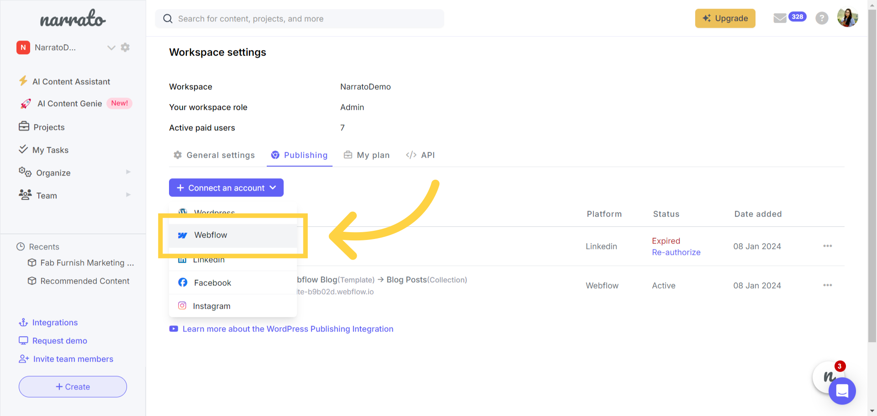The image size is (877, 416).
Task: Click the My Tasks checkmark icon
Action: [23, 149]
